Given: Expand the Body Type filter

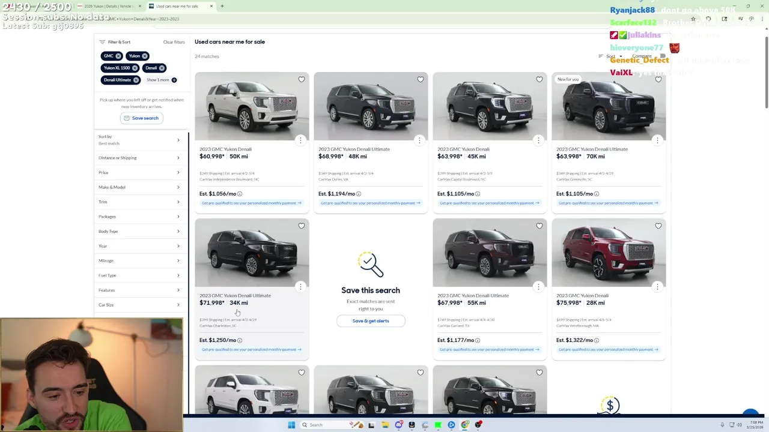Looking at the screenshot, I should tap(139, 231).
